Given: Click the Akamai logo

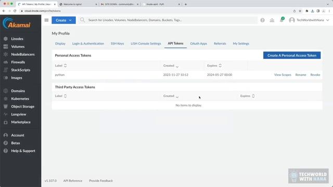Looking at the screenshot, I should point(17,23).
